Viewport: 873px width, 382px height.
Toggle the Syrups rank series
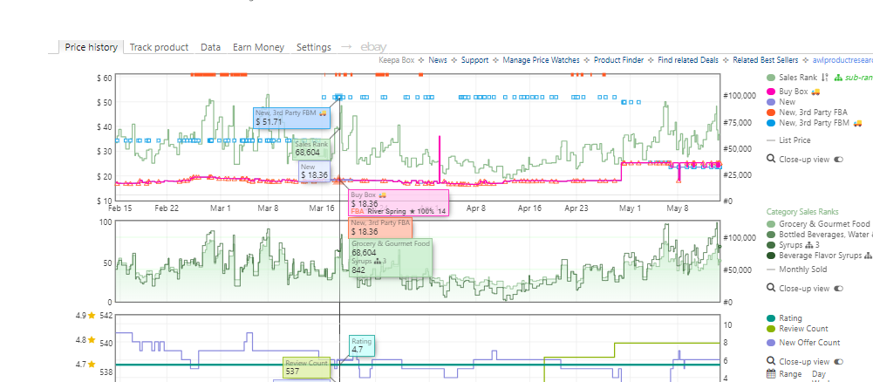[791, 245]
